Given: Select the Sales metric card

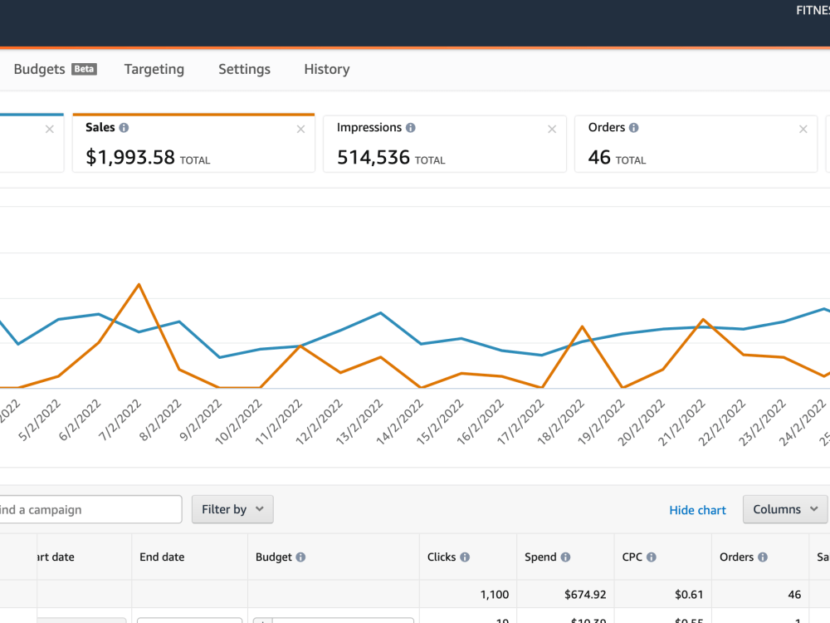Looking at the screenshot, I should [x=193, y=143].
